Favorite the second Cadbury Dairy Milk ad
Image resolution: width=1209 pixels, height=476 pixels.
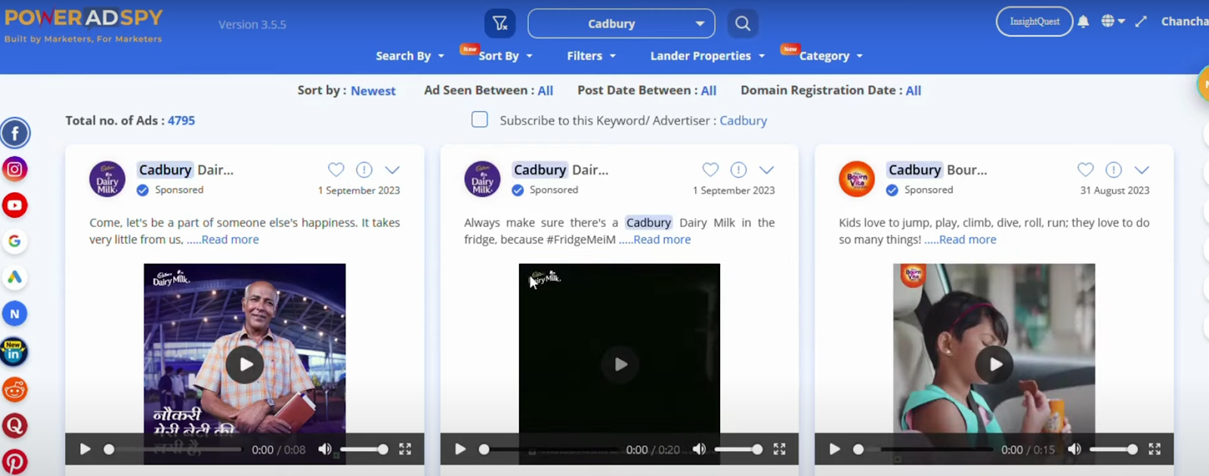710,169
